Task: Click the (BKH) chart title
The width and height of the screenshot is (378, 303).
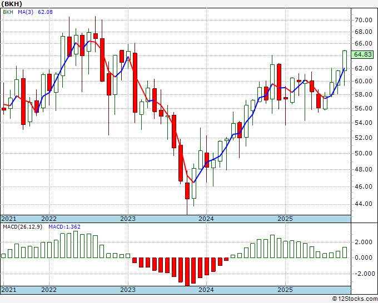Action: pyautogui.click(x=12, y=4)
